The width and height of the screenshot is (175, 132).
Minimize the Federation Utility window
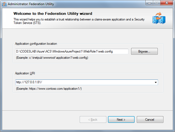point(149,4)
